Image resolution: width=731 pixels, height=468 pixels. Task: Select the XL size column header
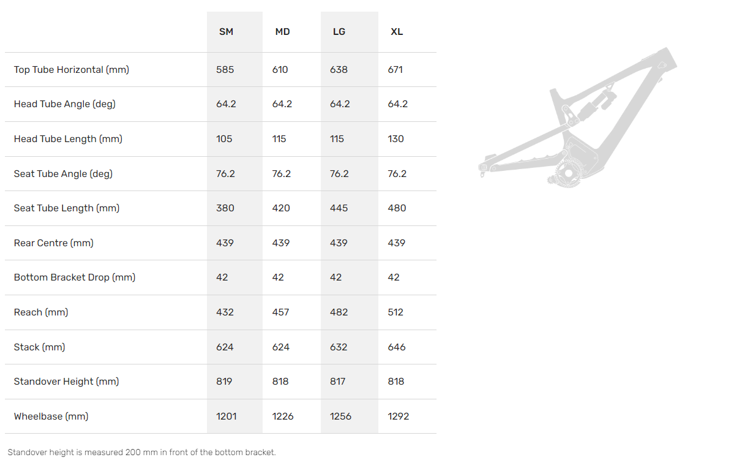(x=397, y=32)
